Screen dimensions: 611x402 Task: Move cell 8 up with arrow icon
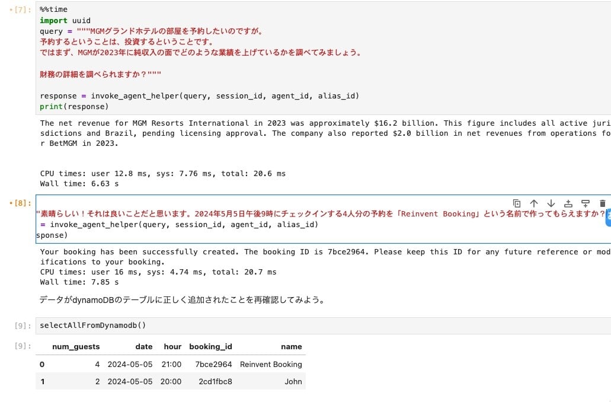coord(534,203)
